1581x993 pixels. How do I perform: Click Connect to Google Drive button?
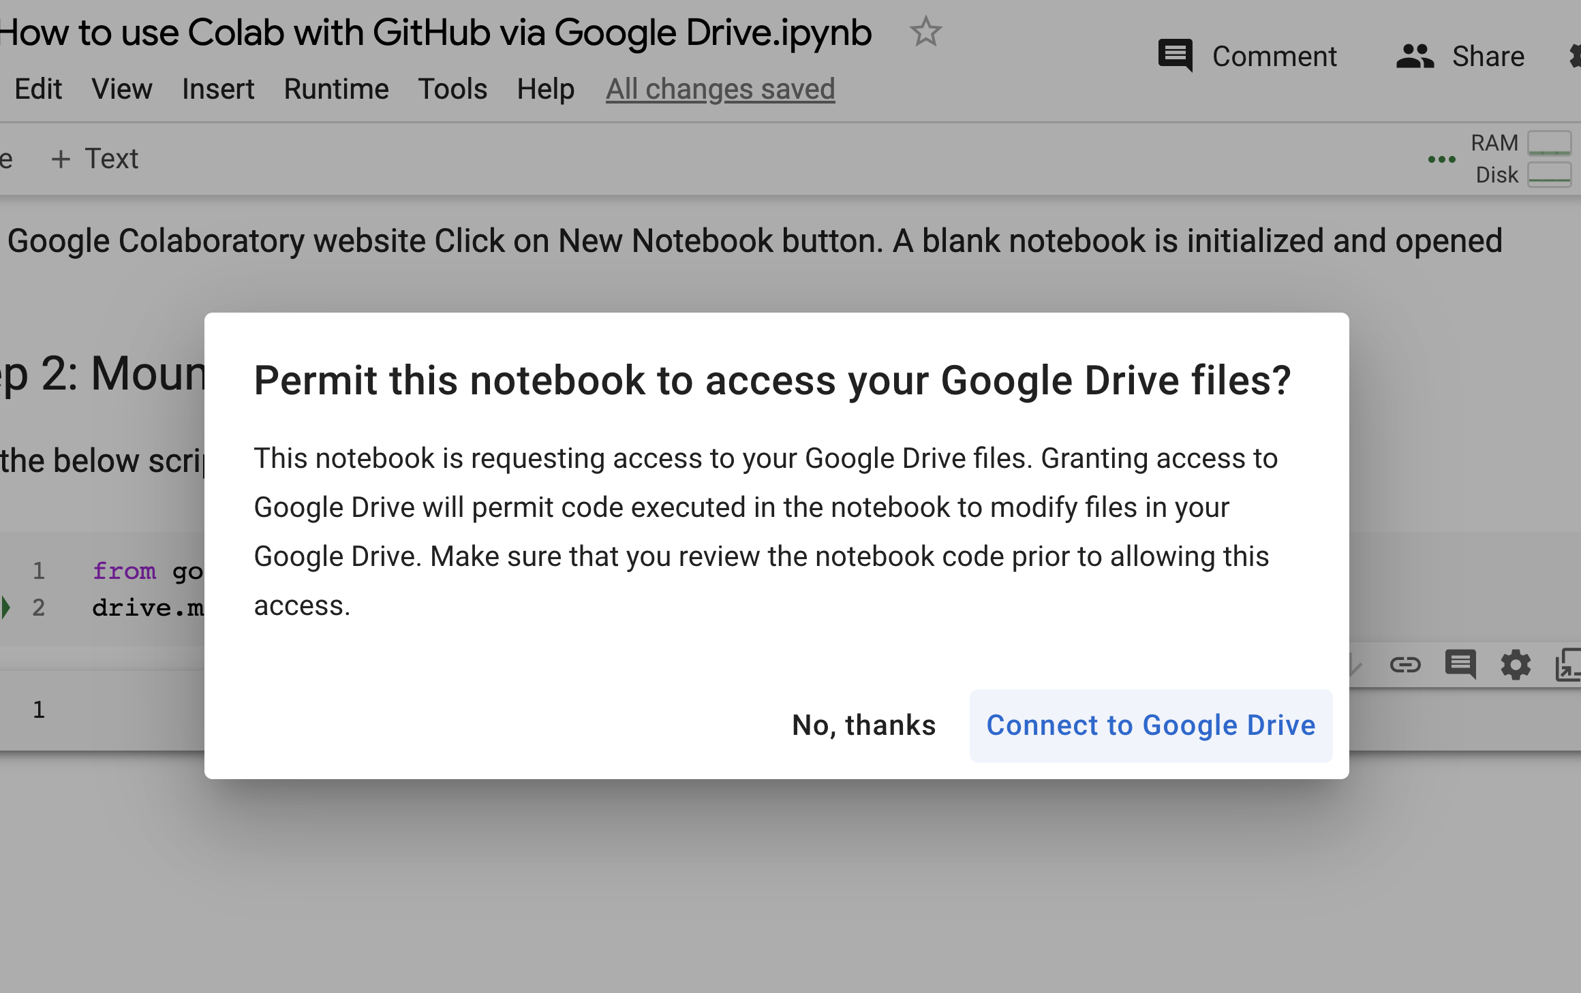[1150, 725]
